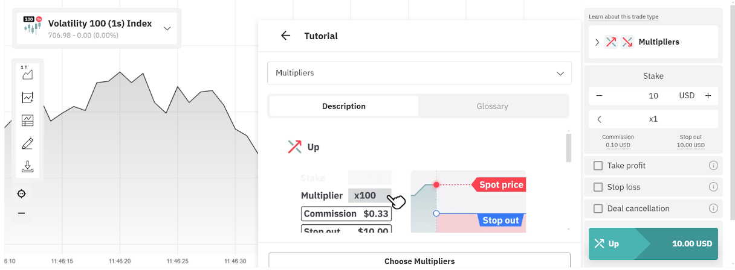Viewport: 735px width, 270px height.
Task: Click the Commission 0.10 USD value
Action: tap(618, 145)
